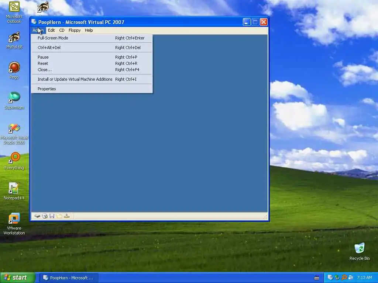
Task: Open the Help menu
Action: tap(89, 30)
